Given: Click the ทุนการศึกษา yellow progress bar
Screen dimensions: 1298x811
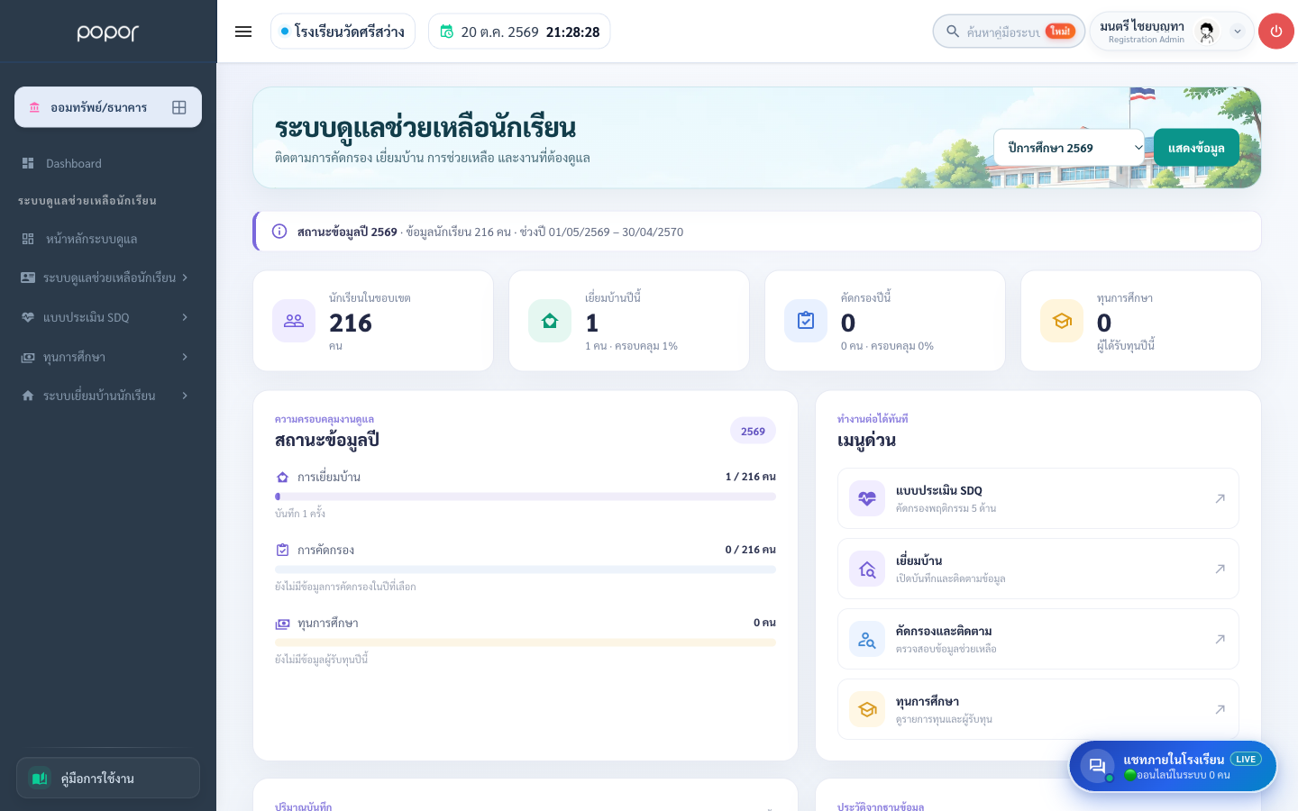Looking at the screenshot, I should [x=526, y=642].
